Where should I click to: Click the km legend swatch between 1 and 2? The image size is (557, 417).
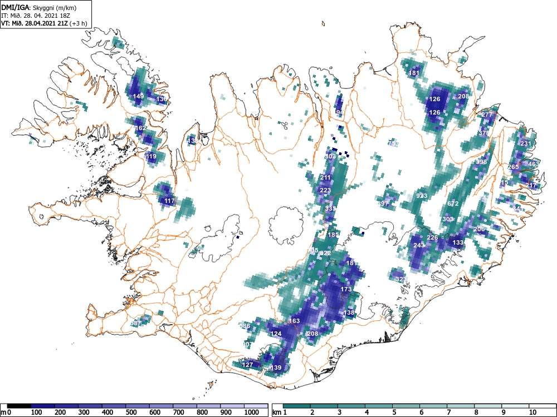[x=297, y=406]
